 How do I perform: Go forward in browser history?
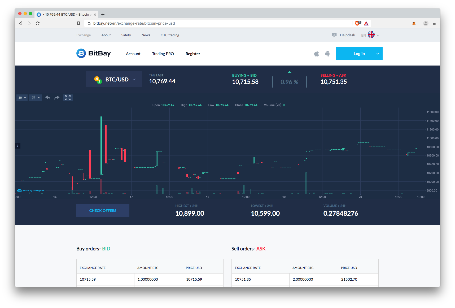point(29,23)
